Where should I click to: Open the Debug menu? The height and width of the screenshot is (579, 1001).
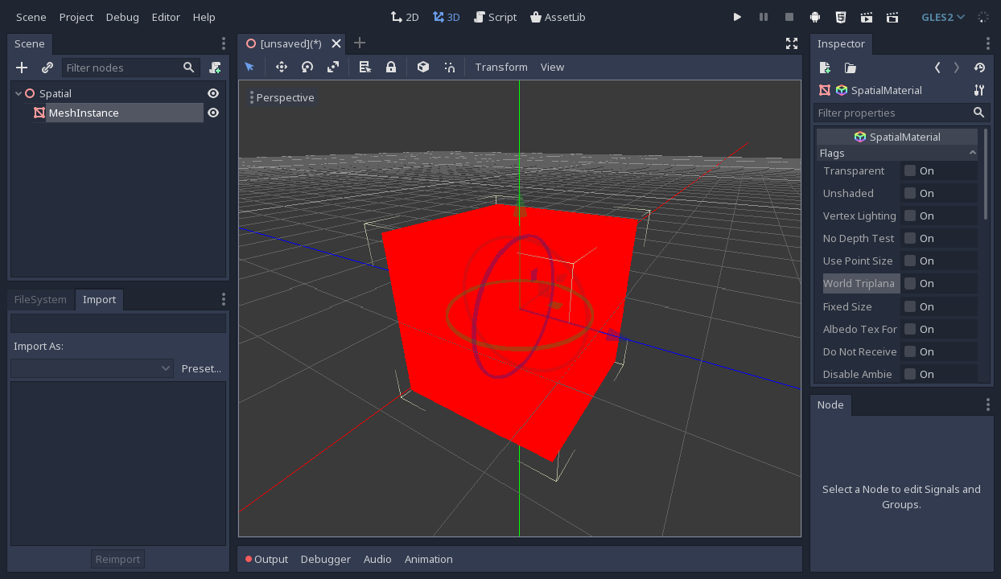click(122, 17)
